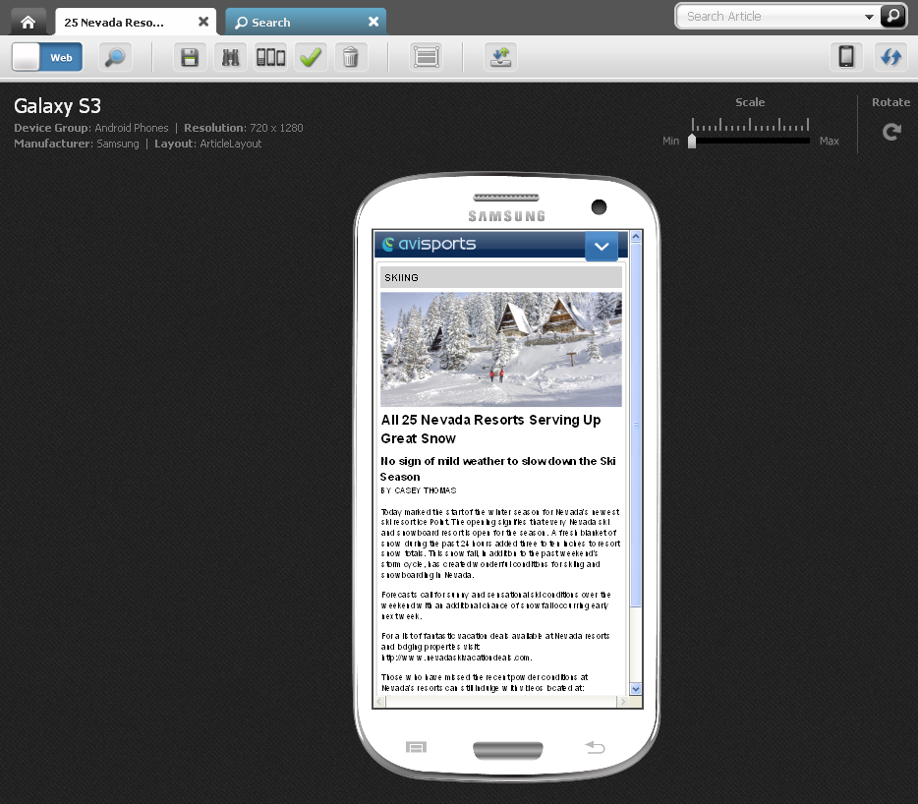This screenshot has width=918, height=804.
Task: Approve the asset with the green checkmark
Action: pyautogui.click(x=311, y=57)
